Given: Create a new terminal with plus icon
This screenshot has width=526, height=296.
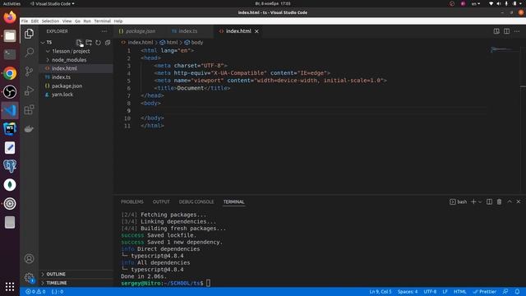Looking at the screenshot, I should (473, 201).
